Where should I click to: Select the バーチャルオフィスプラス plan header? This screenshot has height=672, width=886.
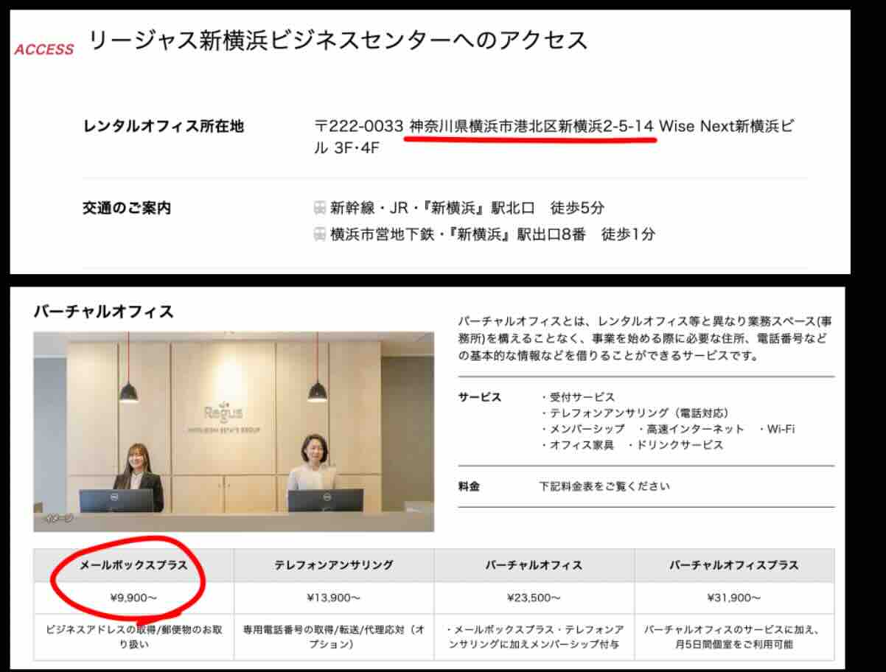[734, 565]
